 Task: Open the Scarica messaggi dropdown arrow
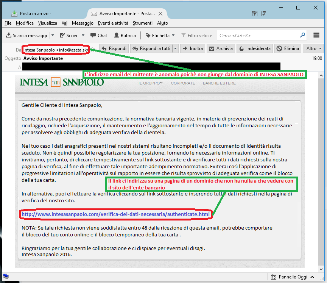click(x=53, y=36)
